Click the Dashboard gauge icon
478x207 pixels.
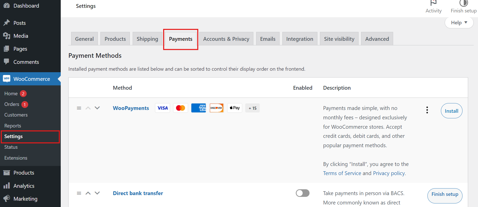click(7, 6)
